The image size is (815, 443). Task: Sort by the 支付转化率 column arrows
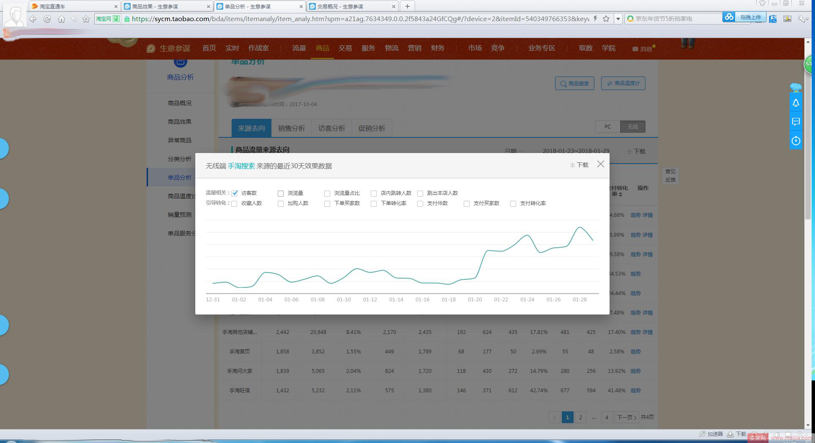[620, 194]
